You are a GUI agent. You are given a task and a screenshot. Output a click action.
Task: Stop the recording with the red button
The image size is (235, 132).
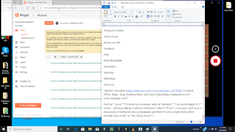tap(216, 61)
